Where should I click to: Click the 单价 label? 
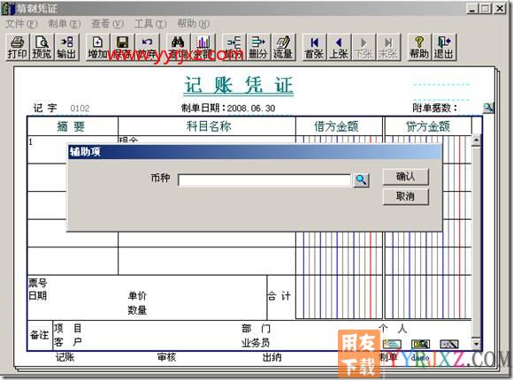(x=137, y=296)
